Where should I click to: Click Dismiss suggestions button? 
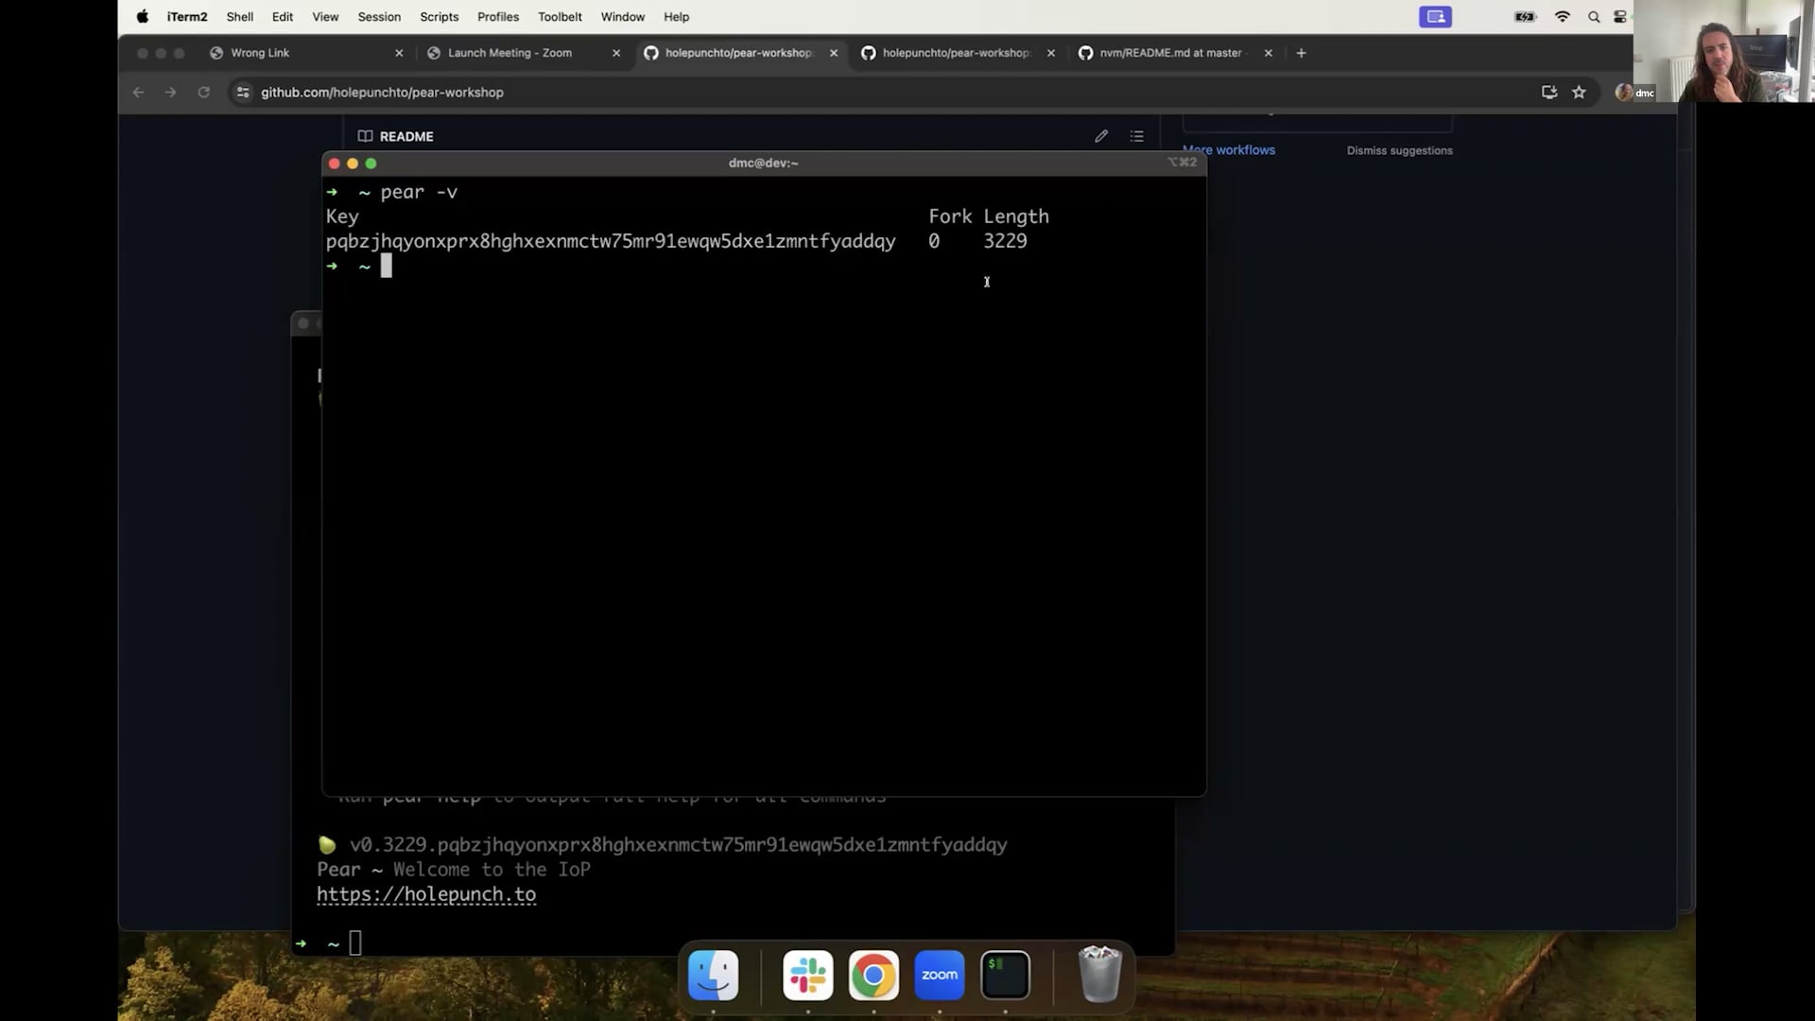pyautogui.click(x=1399, y=150)
